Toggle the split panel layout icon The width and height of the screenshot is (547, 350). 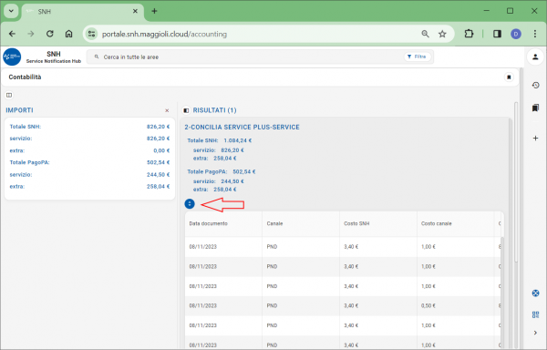(x=9, y=95)
